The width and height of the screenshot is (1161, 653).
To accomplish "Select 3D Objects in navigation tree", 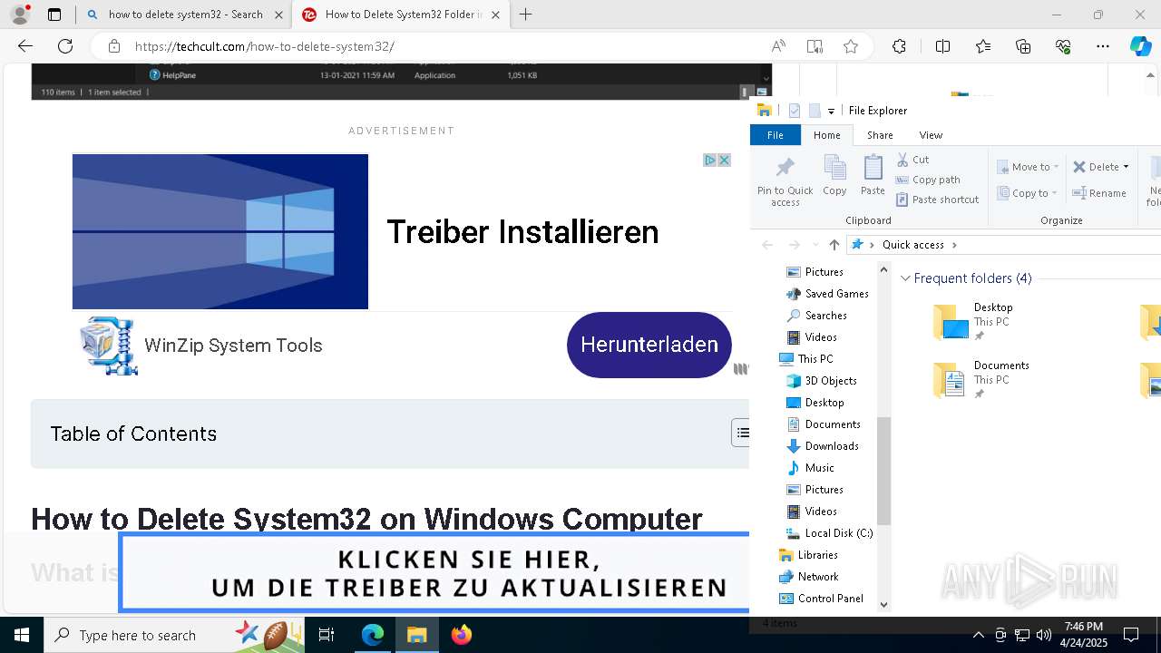I will 830,381.
